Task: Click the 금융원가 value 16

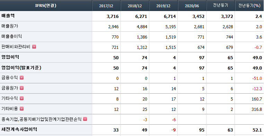Action: click(x=145, y=89)
